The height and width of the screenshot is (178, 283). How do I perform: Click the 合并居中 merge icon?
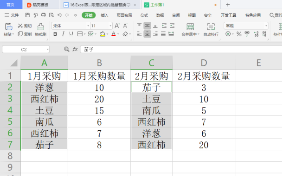(x=190, y=27)
